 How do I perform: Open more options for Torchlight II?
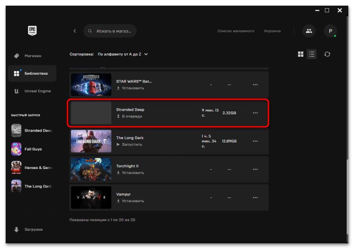255,169
